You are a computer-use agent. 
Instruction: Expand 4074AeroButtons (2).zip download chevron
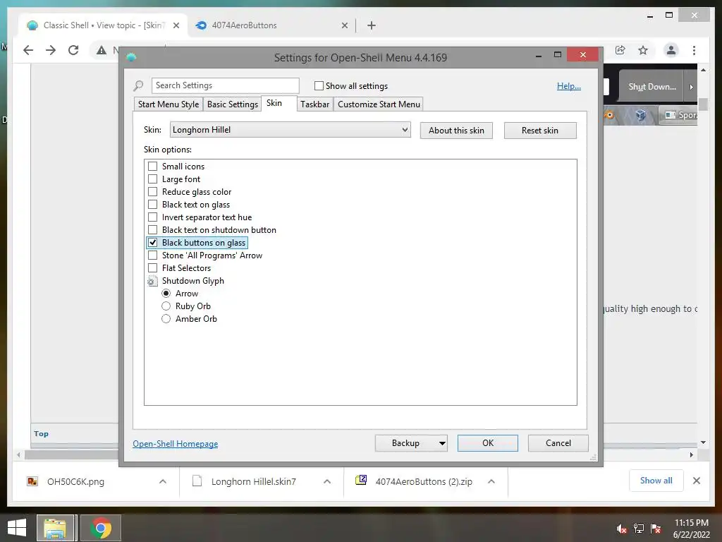[x=491, y=481]
